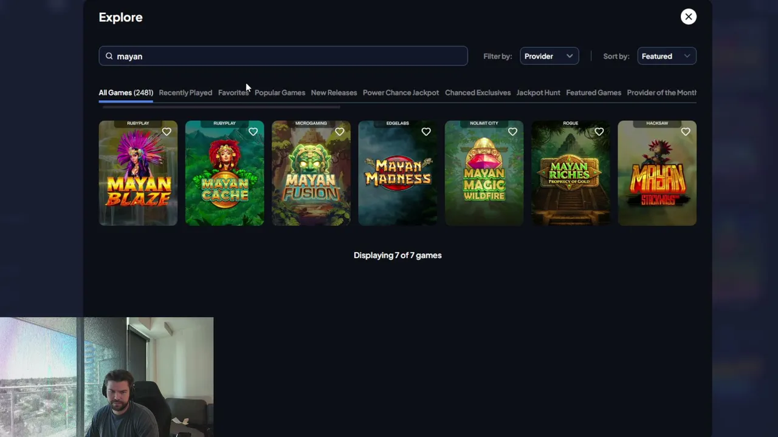
Task: Favorite the Mayan Madness game
Action: tap(426, 132)
